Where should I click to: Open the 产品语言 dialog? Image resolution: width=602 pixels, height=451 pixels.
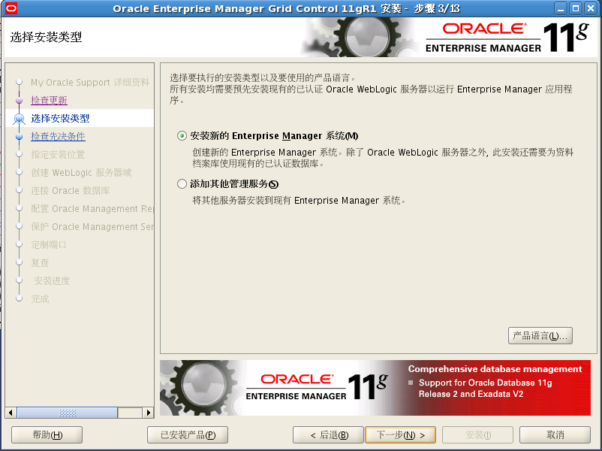click(540, 335)
